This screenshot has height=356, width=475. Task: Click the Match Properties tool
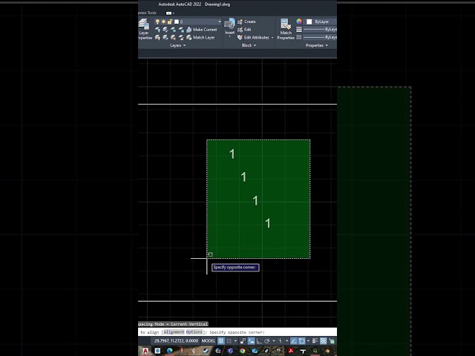coord(286,30)
